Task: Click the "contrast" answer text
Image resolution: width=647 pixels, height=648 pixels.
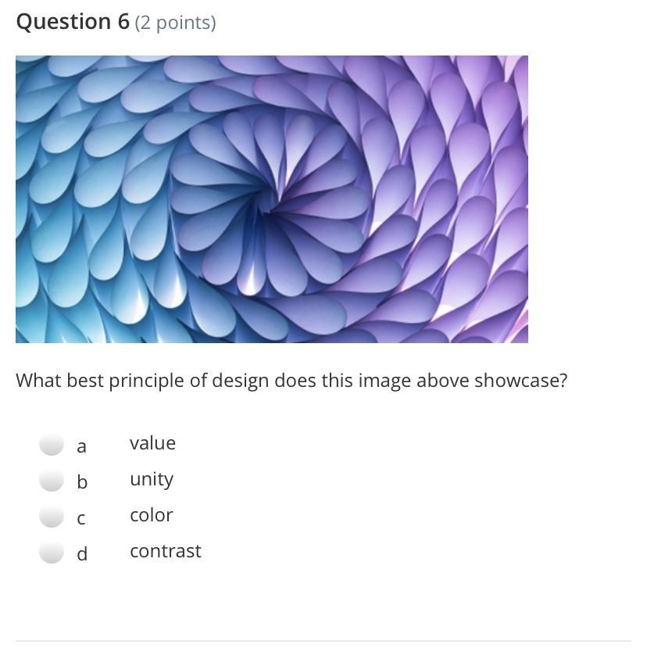Action: point(165,551)
